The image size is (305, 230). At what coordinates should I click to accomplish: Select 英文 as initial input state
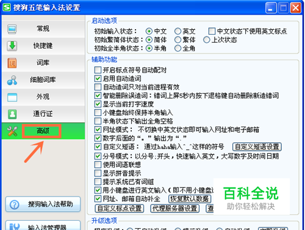[178, 31]
